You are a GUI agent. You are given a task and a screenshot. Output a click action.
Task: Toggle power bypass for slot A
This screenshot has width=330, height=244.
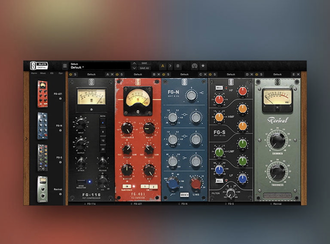point(71,74)
